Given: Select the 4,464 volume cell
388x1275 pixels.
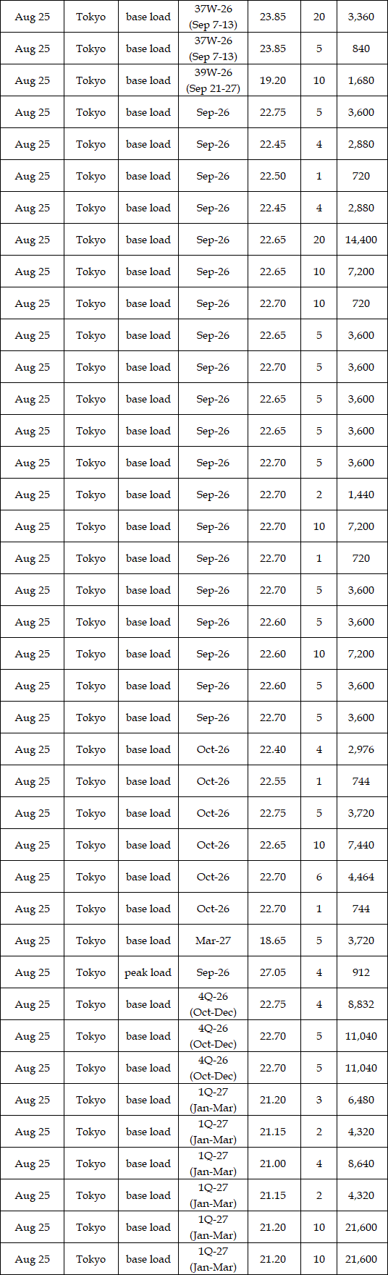Looking at the screenshot, I should coord(361,877).
